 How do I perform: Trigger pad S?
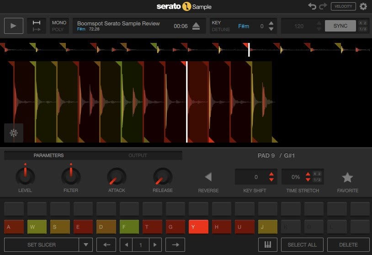60,227
